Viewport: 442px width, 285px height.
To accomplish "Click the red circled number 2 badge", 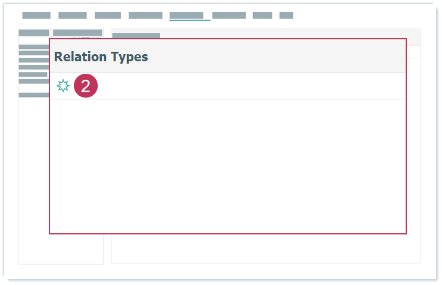I will (86, 86).
